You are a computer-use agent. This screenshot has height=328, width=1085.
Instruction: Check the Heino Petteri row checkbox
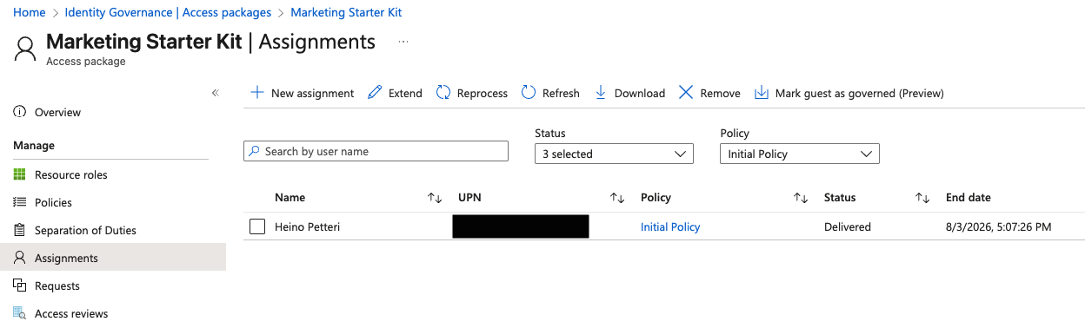pyautogui.click(x=257, y=226)
